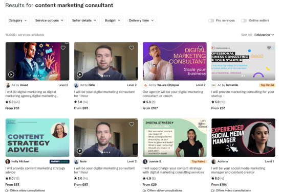282x193 pixels.
Task: Open We are Olympus seller avatar
Action: coord(145,85)
